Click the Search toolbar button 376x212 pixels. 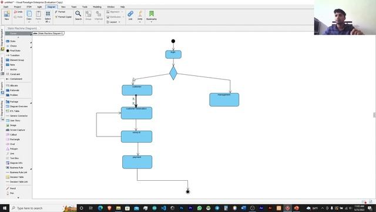(x=78, y=16)
